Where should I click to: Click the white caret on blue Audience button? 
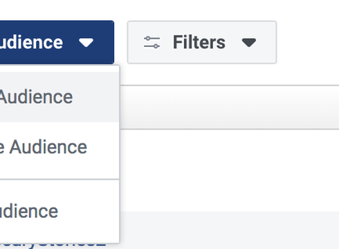coord(86,43)
